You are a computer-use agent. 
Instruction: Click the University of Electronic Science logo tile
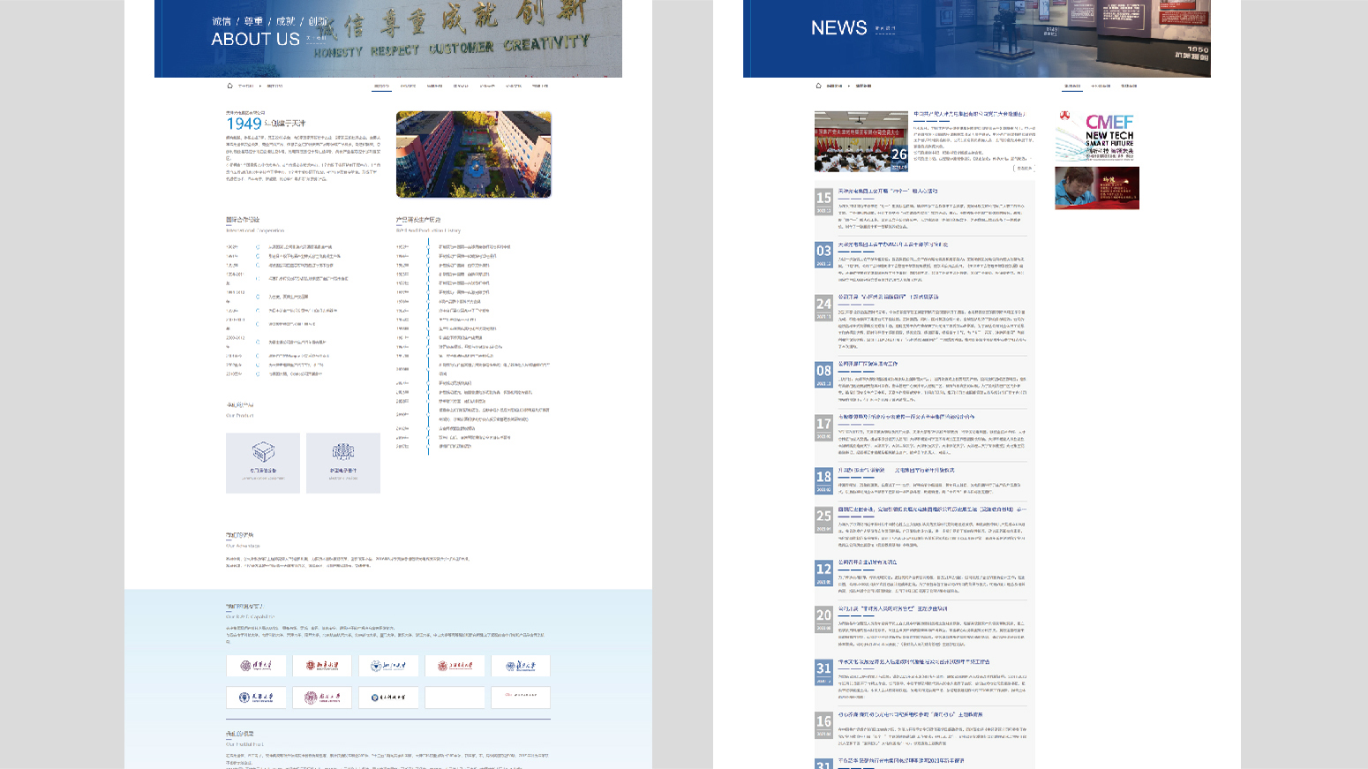388,697
